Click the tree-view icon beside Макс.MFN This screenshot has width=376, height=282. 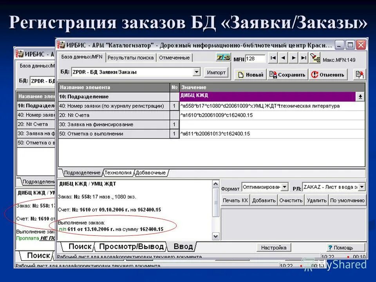pos(316,58)
